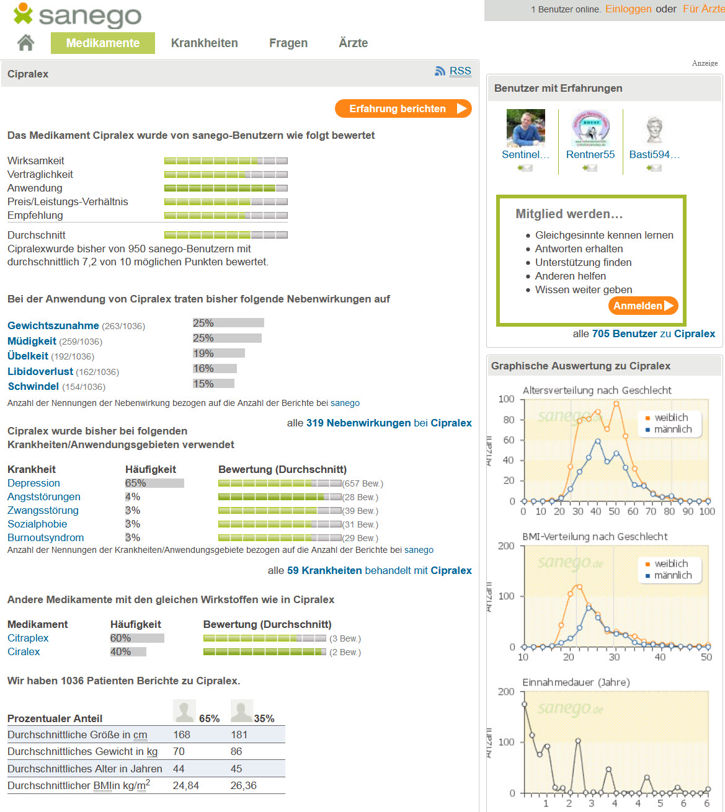The image size is (725, 812).
Task: Click the female patient silhouette icon
Action: (x=185, y=711)
